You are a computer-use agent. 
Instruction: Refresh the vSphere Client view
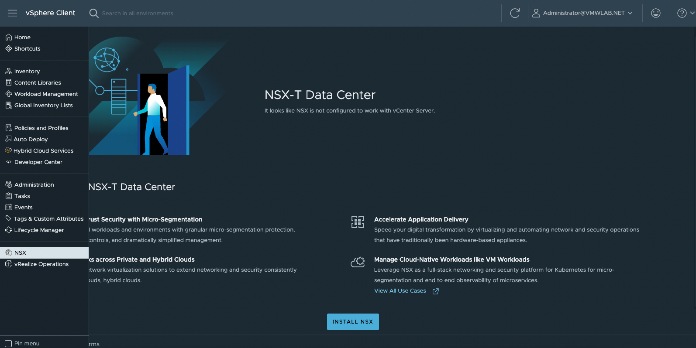tap(515, 13)
